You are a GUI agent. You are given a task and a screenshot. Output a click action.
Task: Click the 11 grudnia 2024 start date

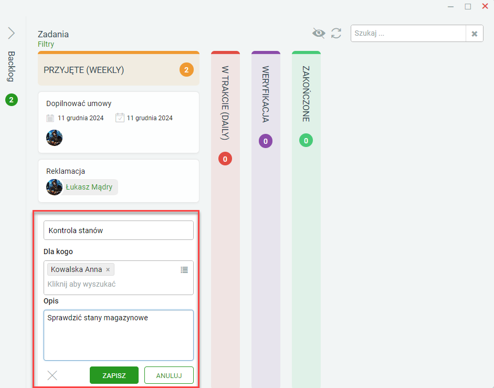pos(81,118)
